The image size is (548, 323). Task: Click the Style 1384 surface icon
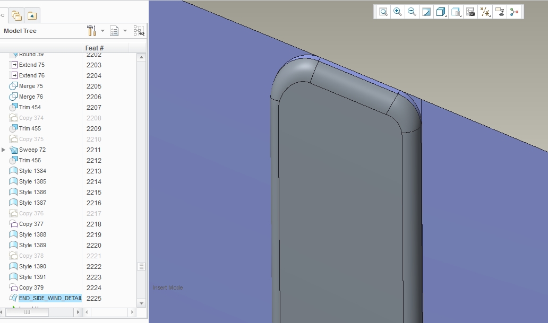coord(13,171)
